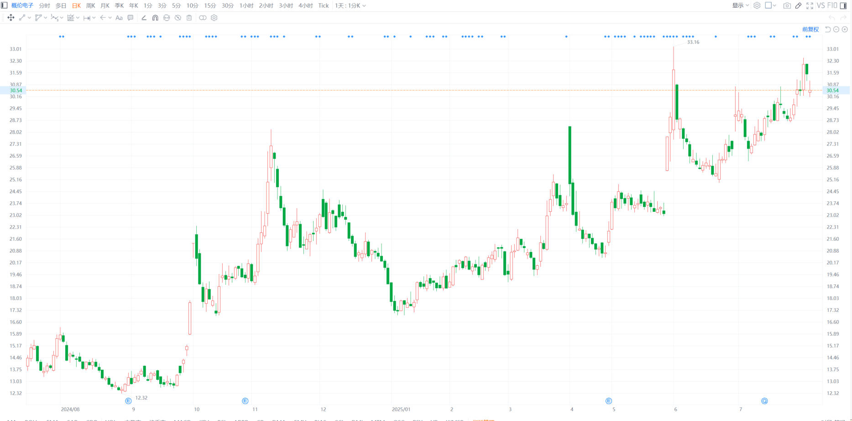The image size is (852, 421).
Task: Click the text annotation Aa tool
Action: point(119,18)
